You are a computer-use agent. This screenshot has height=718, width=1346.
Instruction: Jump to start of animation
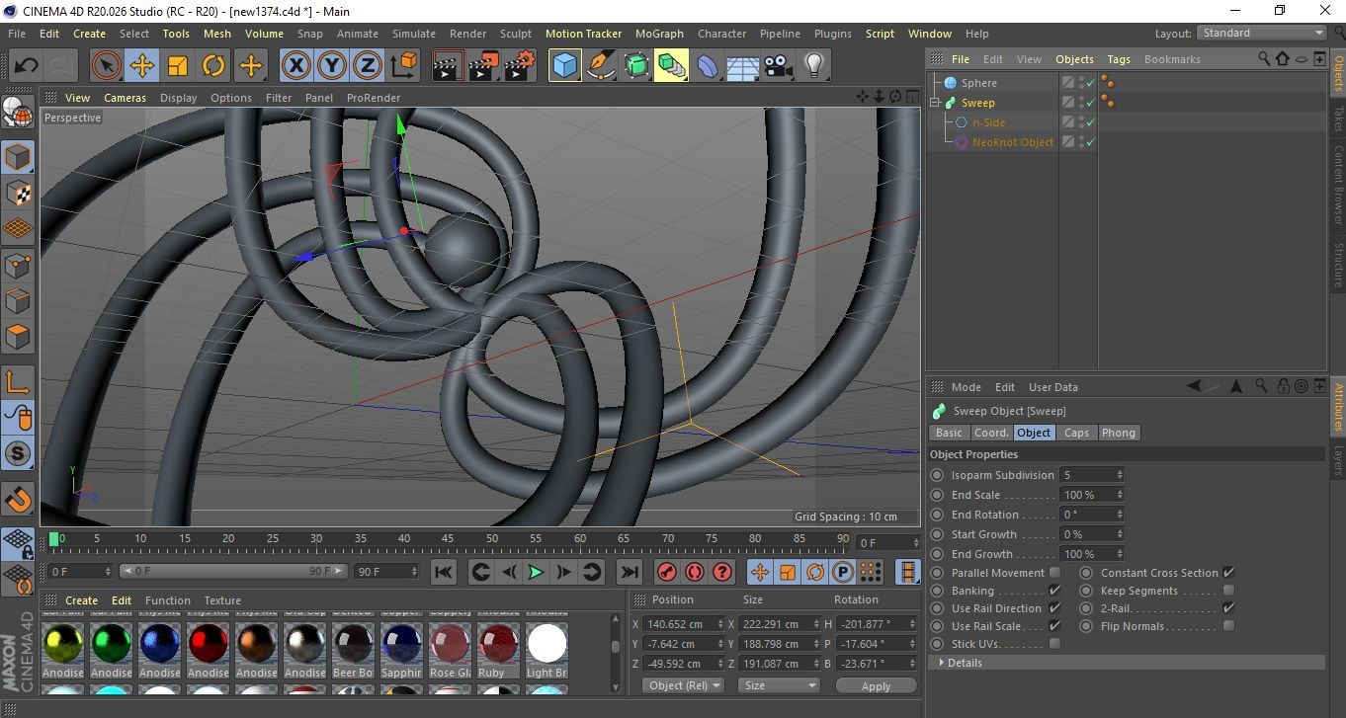444,572
